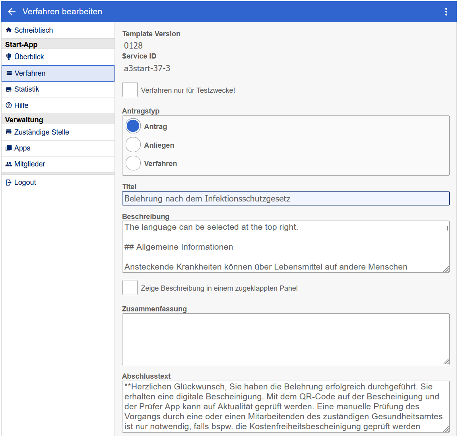The height and width of the screenshot is (436, 458).
Task: Click the Hilfe question mark icon
Action: click(x=9, y=106)
